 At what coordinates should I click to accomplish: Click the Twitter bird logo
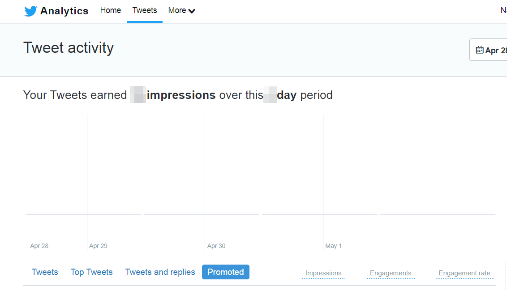click(30, 11)
